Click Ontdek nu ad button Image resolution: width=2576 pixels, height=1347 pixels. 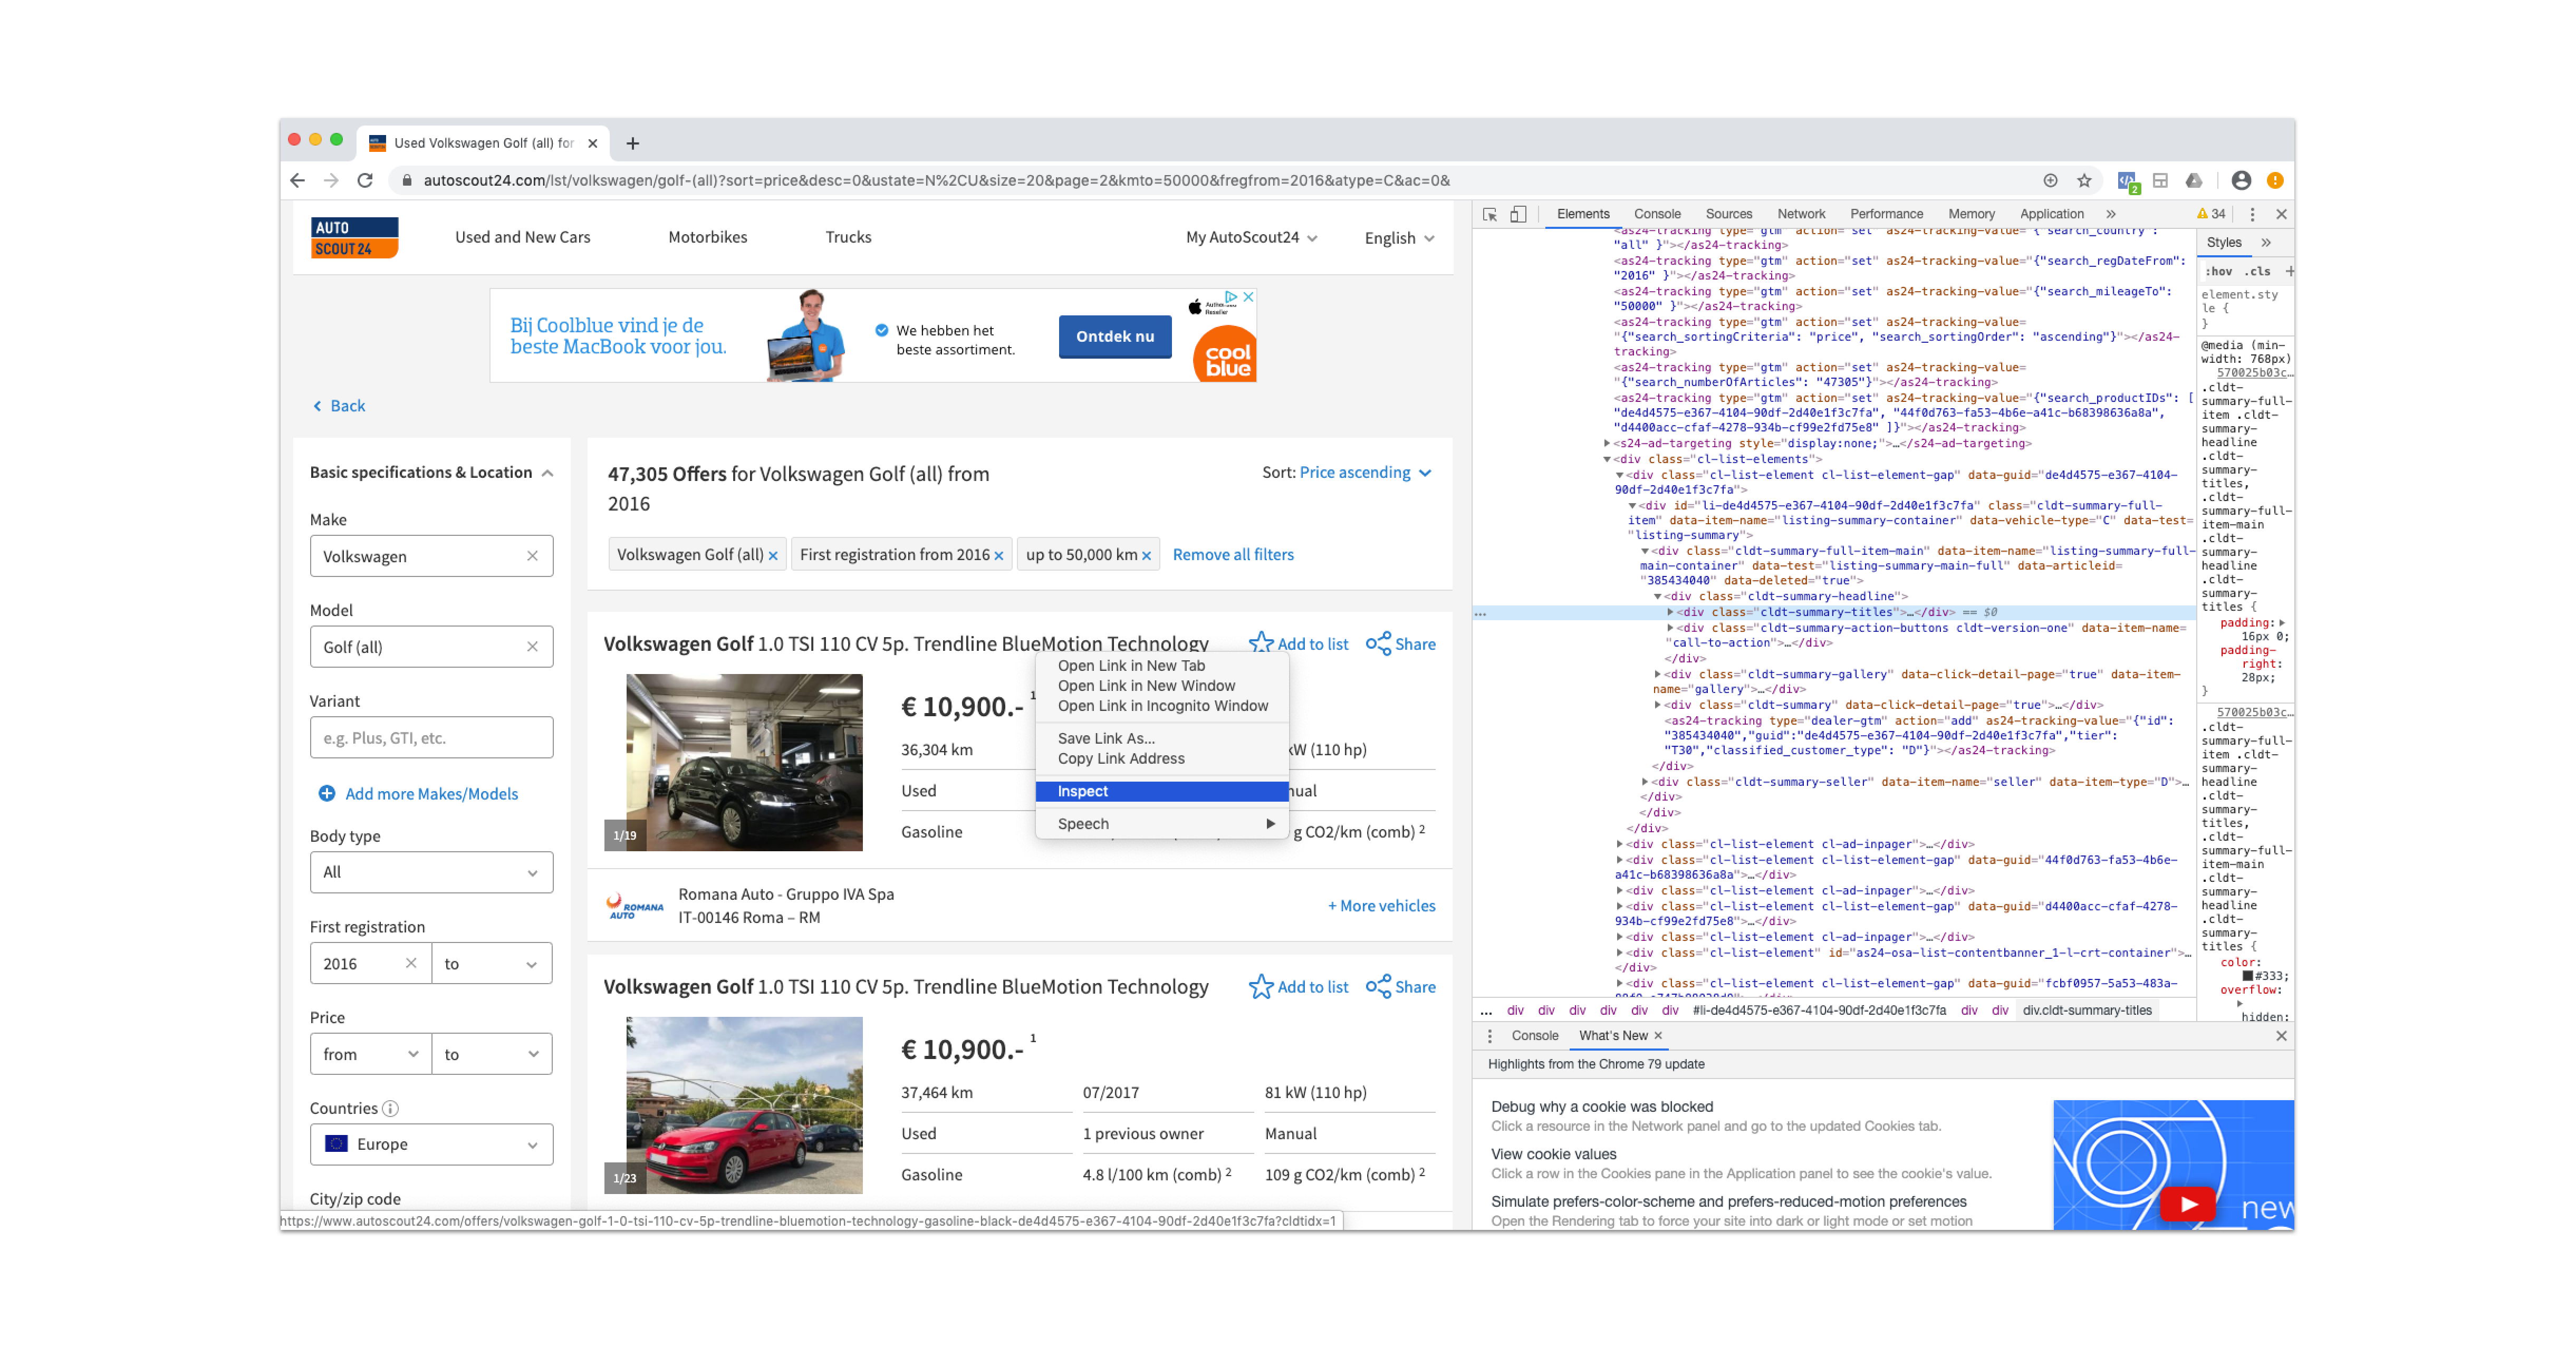click(x=1115, y=337)
